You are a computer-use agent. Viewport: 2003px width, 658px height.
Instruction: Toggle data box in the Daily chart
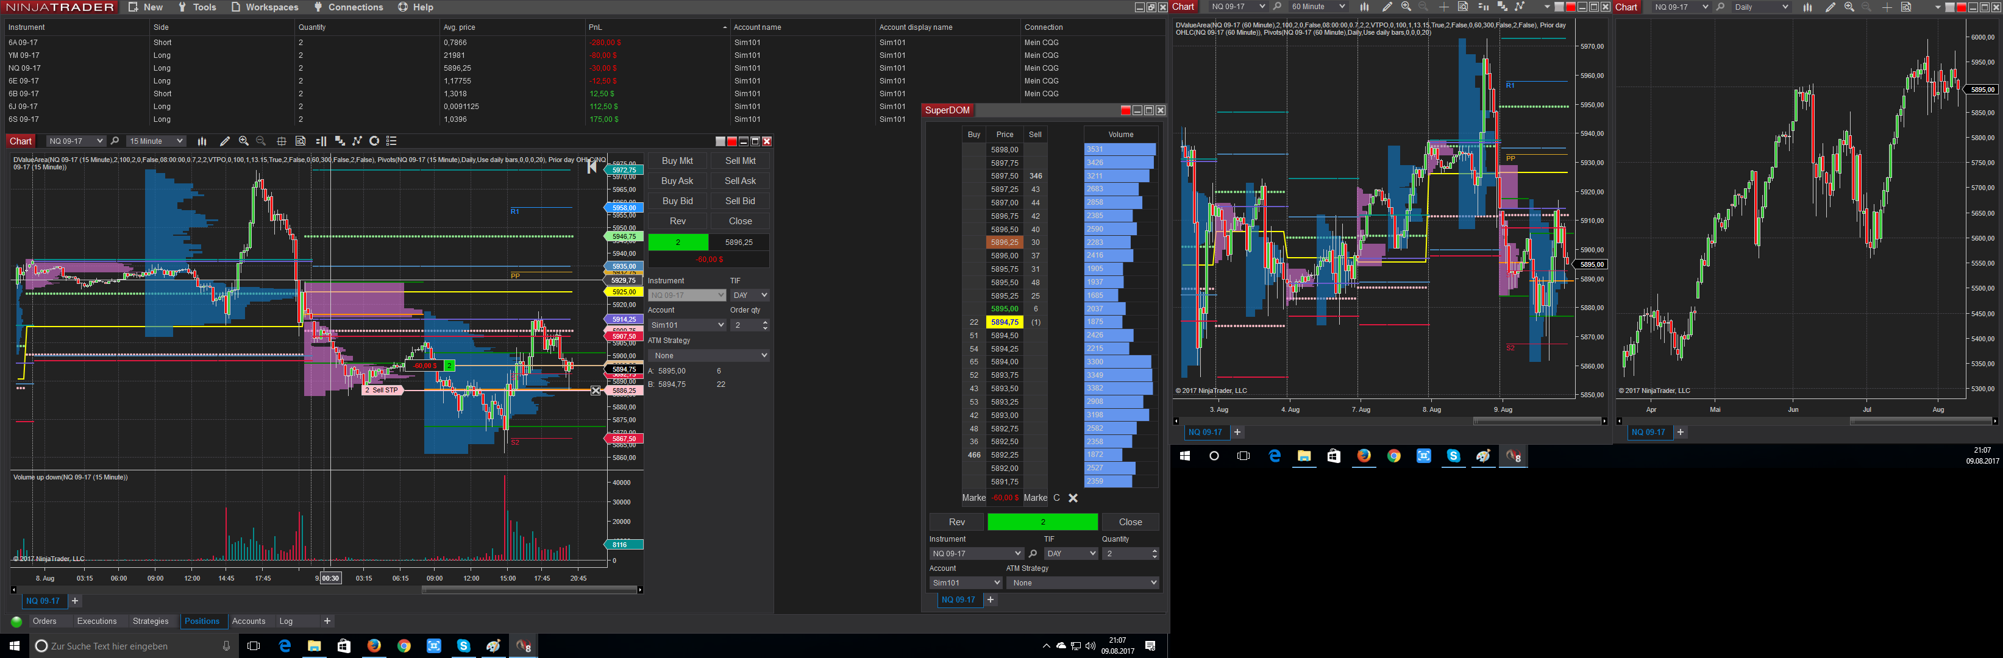pos(1906,7)
